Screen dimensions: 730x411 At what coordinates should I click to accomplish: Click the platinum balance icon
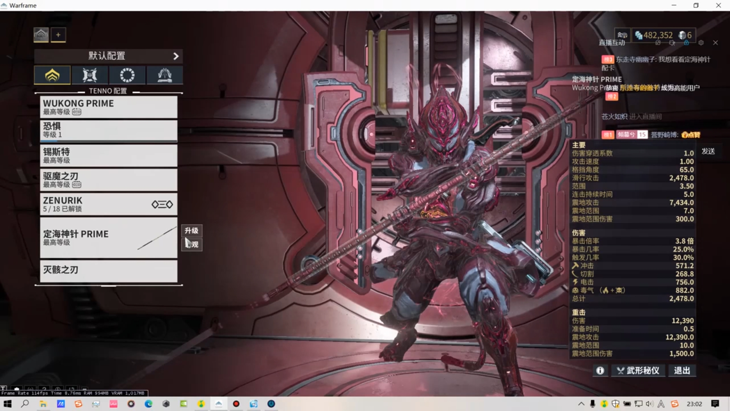[x=682, y=35]
